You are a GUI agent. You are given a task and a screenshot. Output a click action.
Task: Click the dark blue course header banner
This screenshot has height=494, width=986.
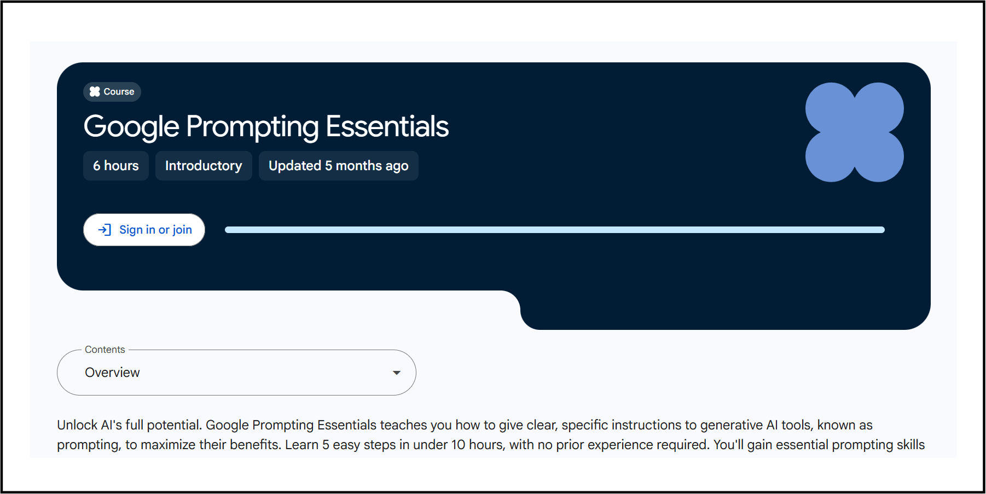[x=494, y=195]
